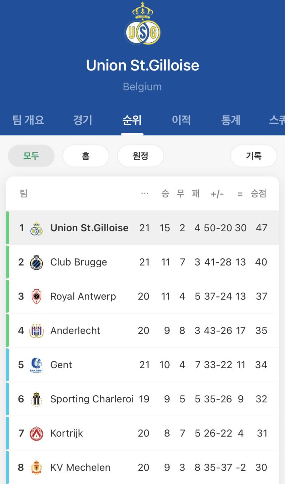Click the first-place row team crest
The image size is (285, 484).
click(36, 228)
